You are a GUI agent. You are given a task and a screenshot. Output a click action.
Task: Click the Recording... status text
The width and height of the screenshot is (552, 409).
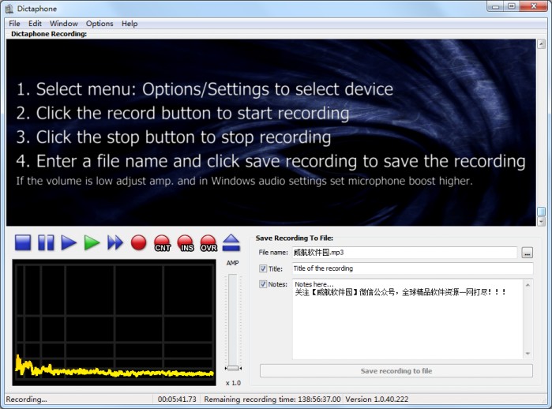tap(26, 400)
